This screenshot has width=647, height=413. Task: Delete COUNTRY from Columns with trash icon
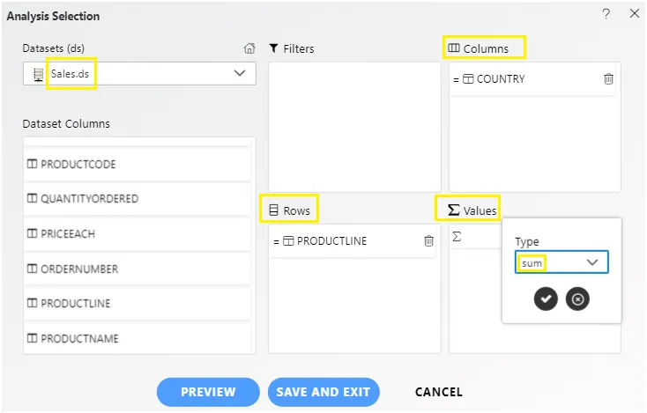[x=608, y=78]
